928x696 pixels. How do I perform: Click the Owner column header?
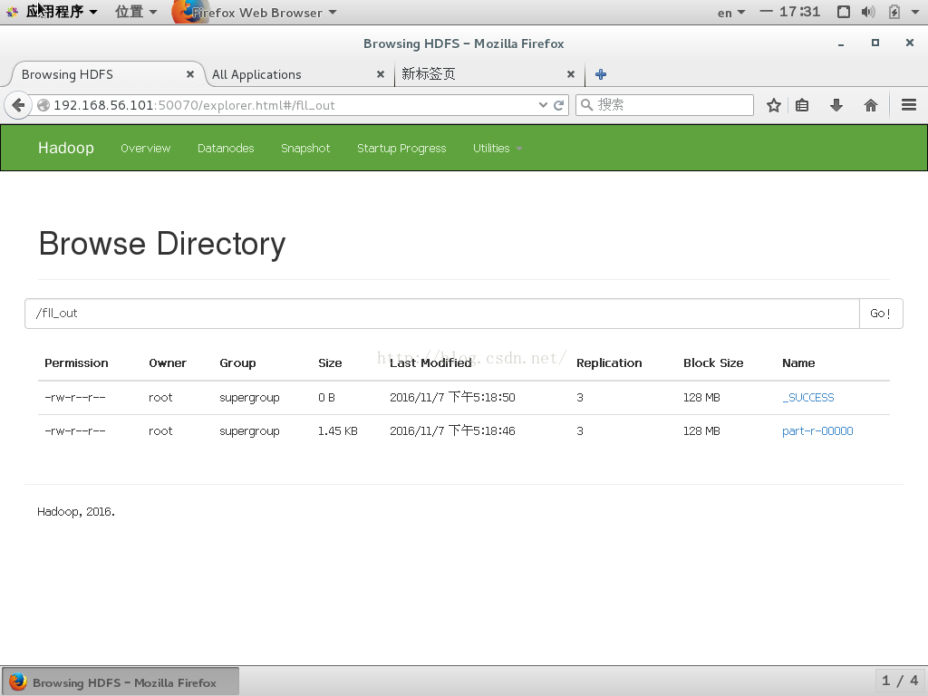(168, 362)
